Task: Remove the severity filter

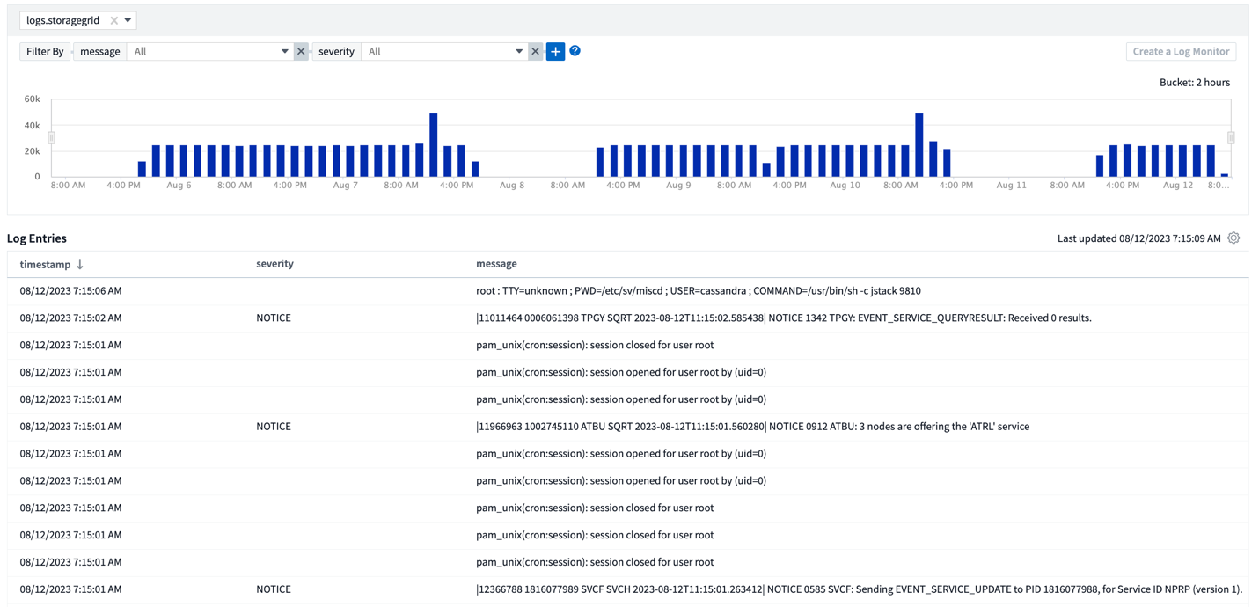Action: [535, 52]
